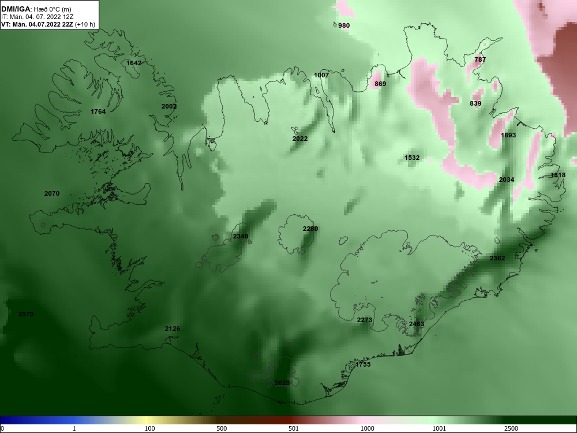The height and width of the screenshot is (433, 577).
Task: Click the 2273 value label
Action: 365,320
